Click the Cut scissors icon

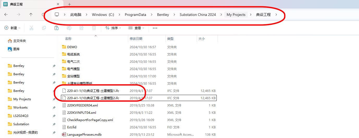point(32,28)
